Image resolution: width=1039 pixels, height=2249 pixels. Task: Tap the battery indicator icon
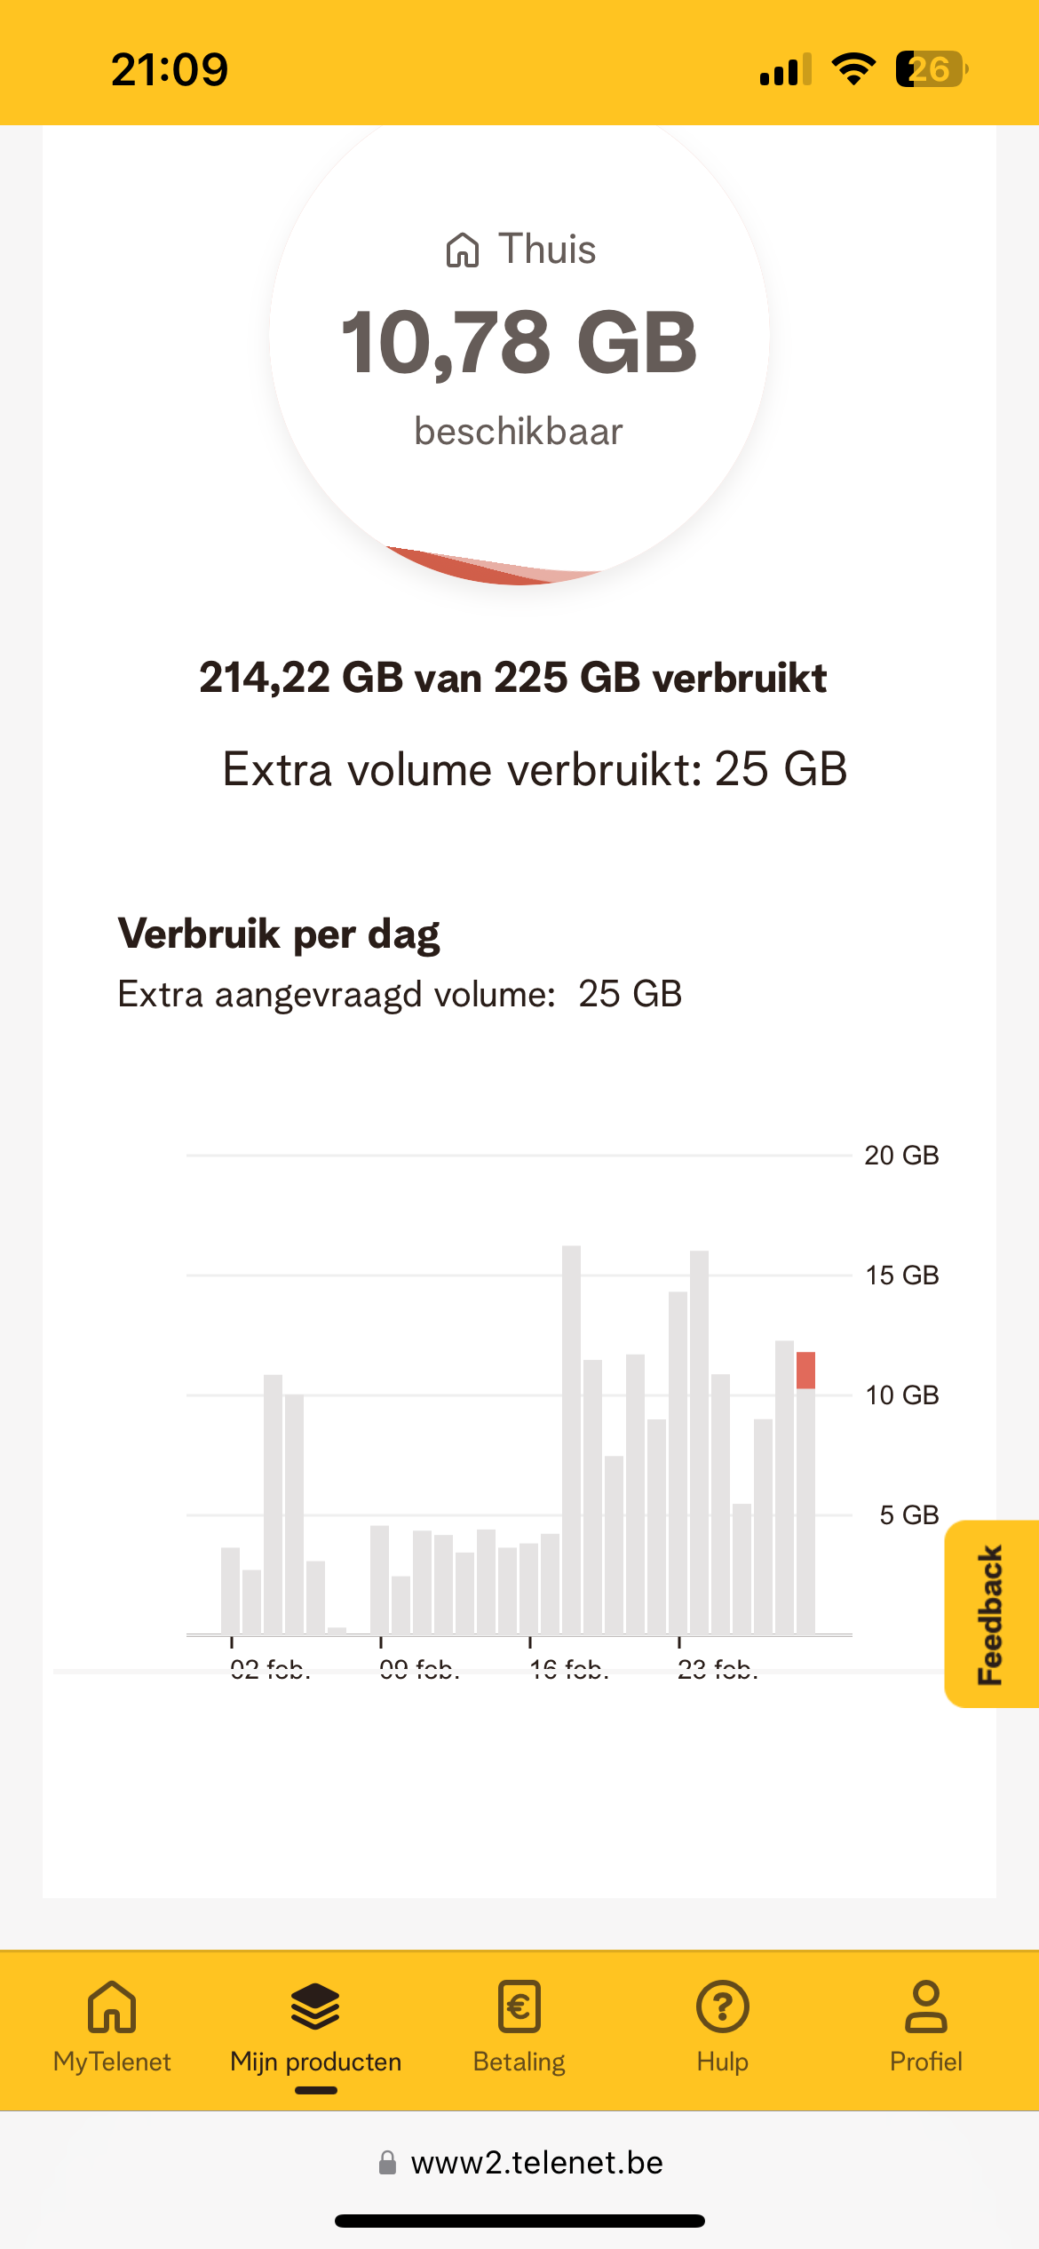click(931, 69)
